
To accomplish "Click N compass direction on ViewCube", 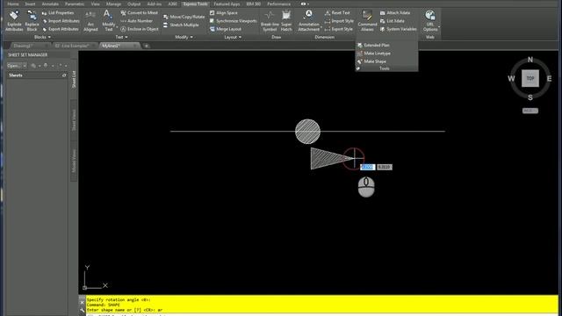I will click(530, 60).
